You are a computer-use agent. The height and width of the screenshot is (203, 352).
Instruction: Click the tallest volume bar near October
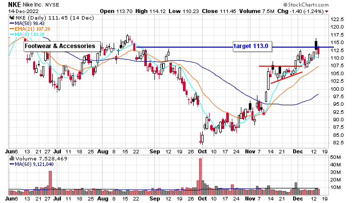click(x=201, y=177)
